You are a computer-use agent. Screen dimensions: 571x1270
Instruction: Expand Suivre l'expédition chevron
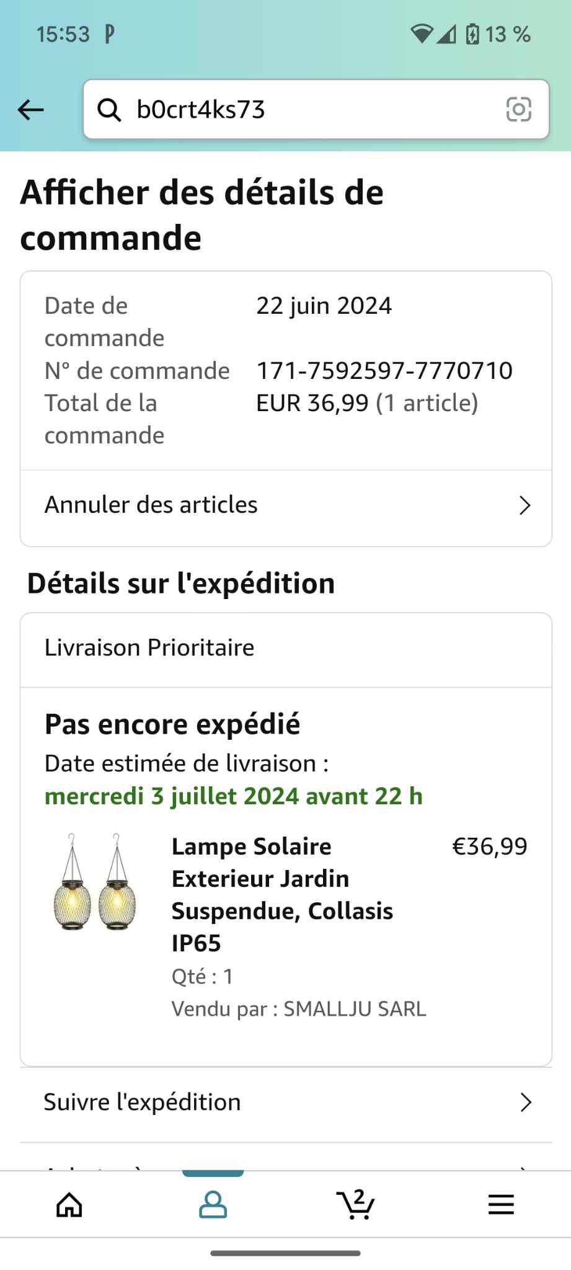tap(526, 1103)
